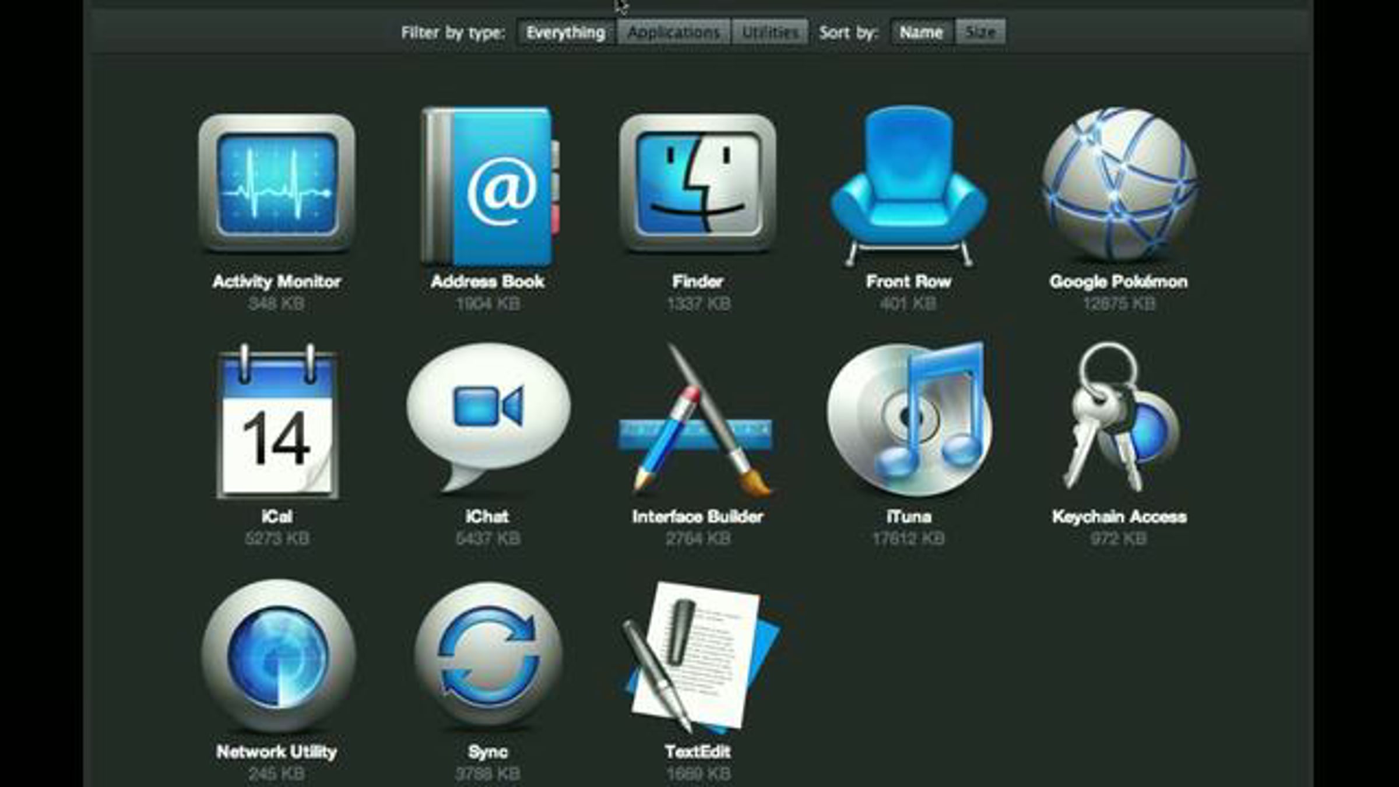This screenshot has height=787, width=1399.
Task: Show only Applications in the filter
Action: click(673, 32)
